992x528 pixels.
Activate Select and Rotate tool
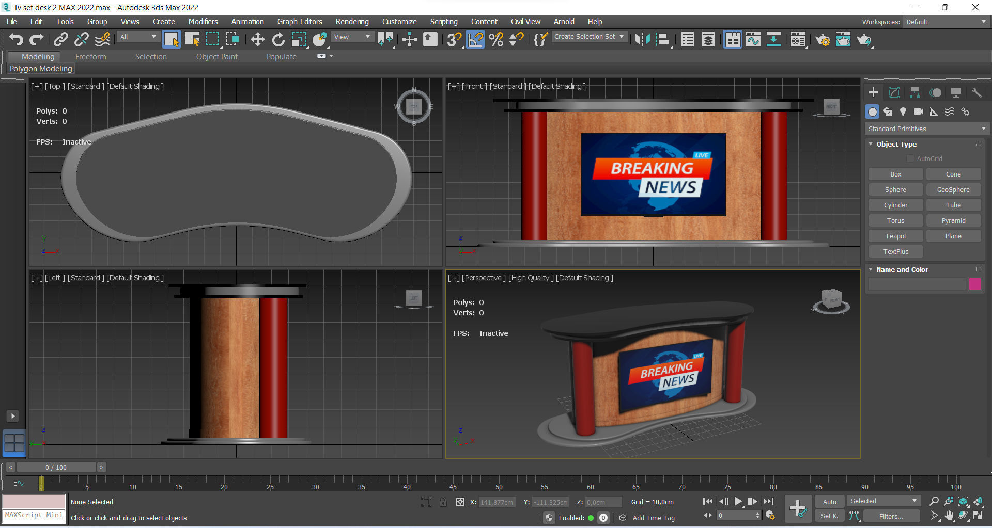pyautogui.click(x=278, y=39)
